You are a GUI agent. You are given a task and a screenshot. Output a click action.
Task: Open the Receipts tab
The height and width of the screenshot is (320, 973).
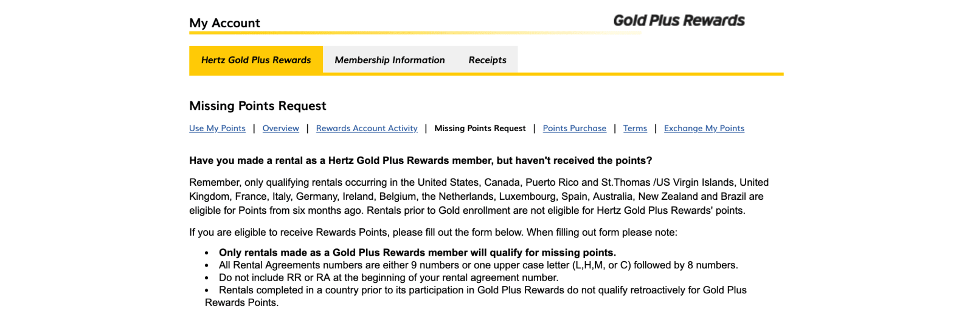487,60
